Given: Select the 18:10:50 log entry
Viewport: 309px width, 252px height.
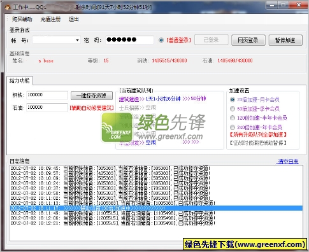Looking at the screenshot, I should 156,193.
